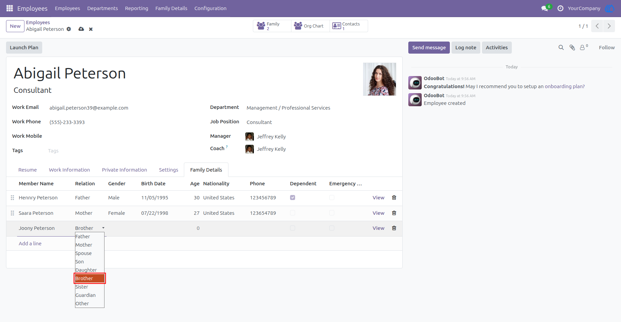The width and height of the screenshot is (621, 322).
Task: Switch to the Settings tab
Action: tap(168, 170)
